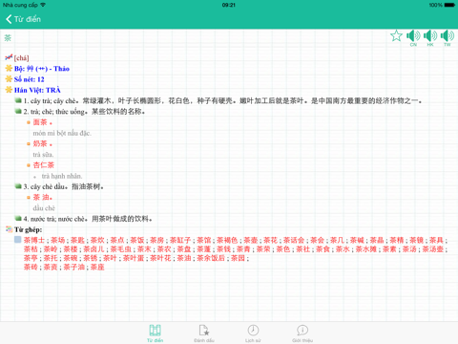Image resolution: width=458 pixels, height=344 pixels.
Task: Tap the pinyin [chá] stroke icon
Action: coord(9,57)
